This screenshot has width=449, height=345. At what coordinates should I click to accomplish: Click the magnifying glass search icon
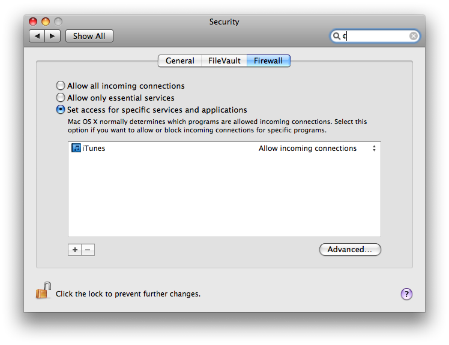pos(337,36)
